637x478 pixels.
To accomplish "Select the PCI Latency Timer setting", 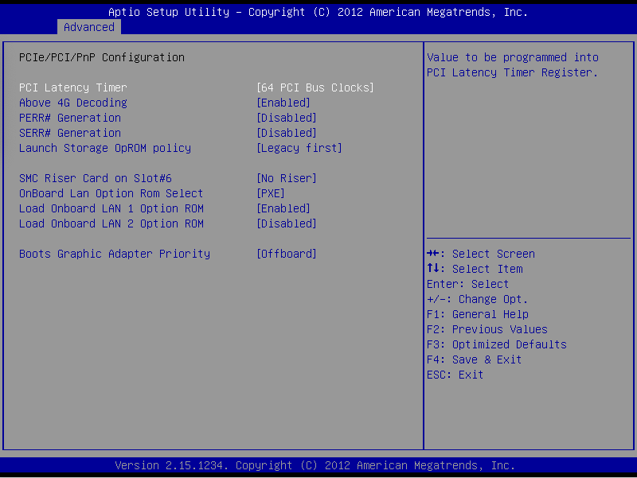I will pyautogui.click(x=72, y=87).
